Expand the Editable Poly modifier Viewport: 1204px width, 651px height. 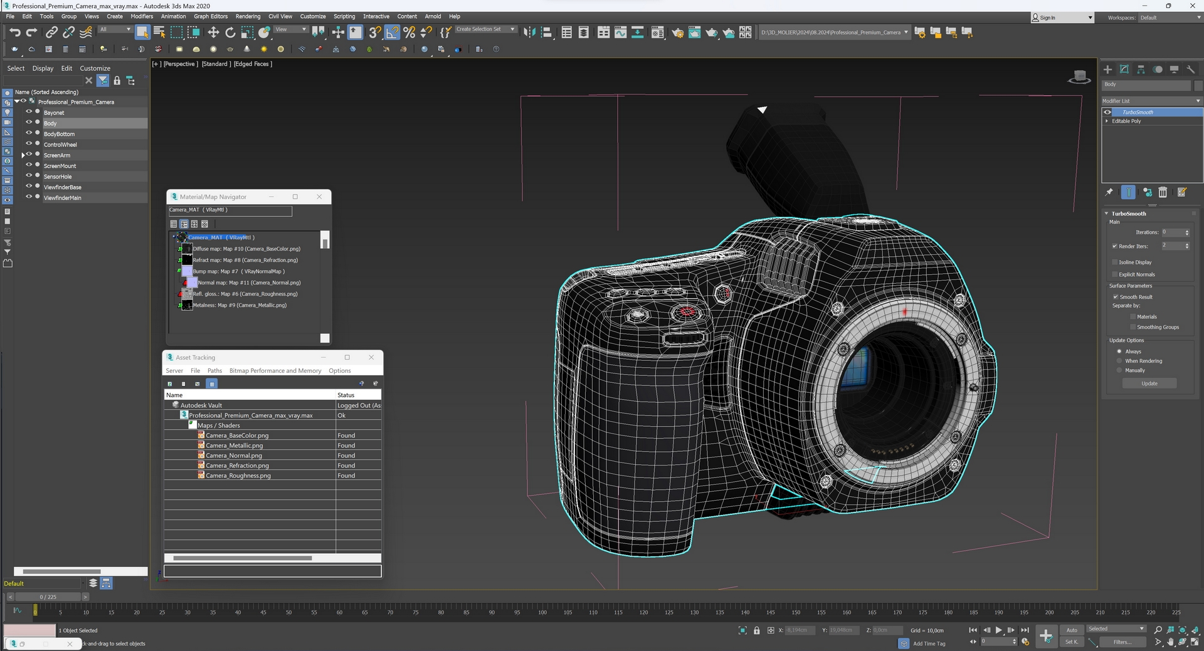(x=1107, y=121)
